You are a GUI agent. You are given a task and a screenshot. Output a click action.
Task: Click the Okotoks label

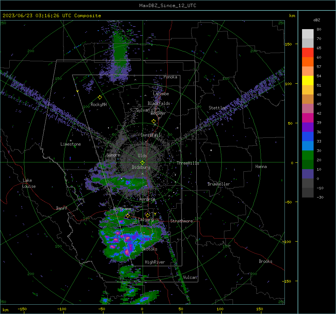click(149, 249)
